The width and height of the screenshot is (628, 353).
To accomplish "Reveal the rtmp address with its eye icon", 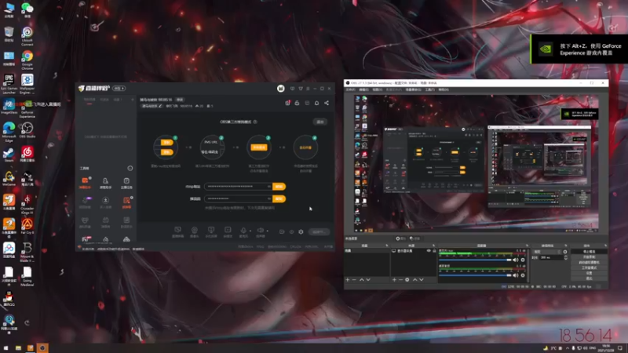I will pos(269,187).
